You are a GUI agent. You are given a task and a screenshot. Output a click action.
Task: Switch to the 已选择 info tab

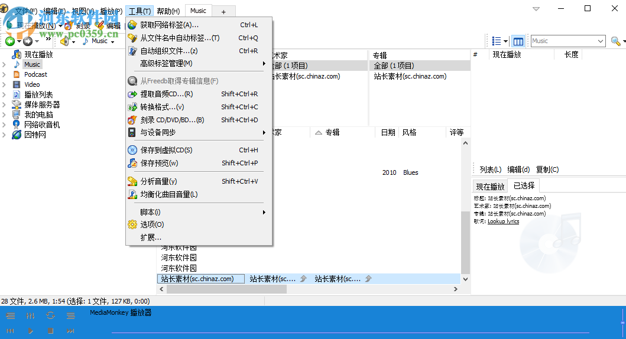pos(524,185)
